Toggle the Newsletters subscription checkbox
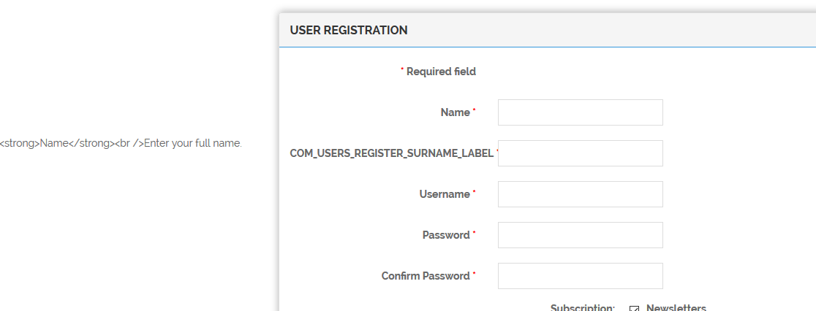 click(x=634, y=309)
